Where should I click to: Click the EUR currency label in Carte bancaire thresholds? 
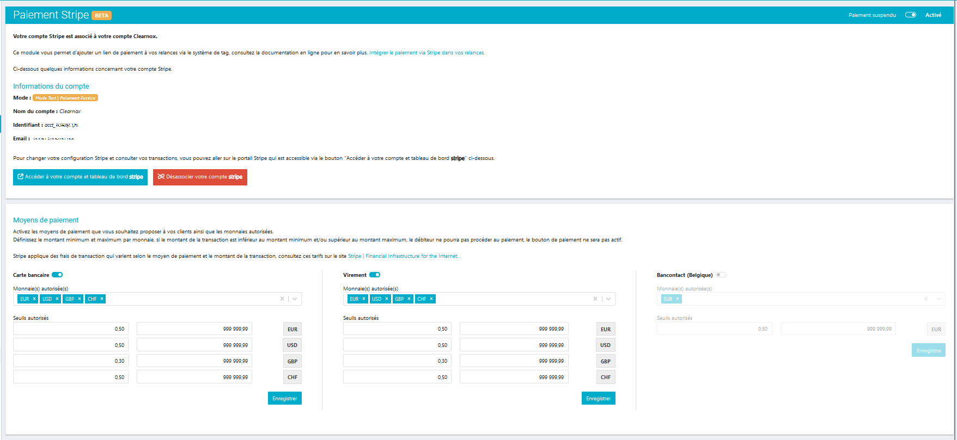pyautogui.click(x=292, y=329)
